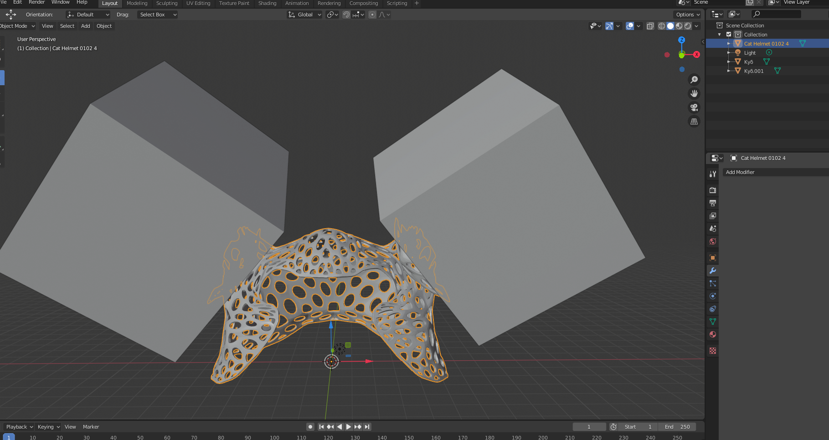
Task: Click the timeline play button
Action: (x=349, y=427)
